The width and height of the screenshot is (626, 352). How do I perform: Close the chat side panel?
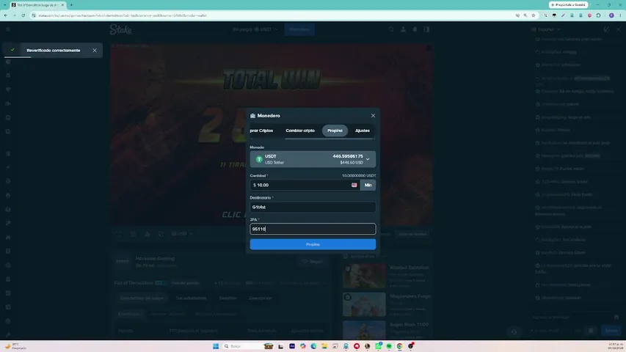pyautogui.click(x=619, y=29)
